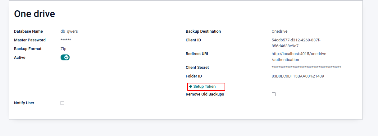The image size is (378, 136).
Task: Open the Backup Format Zip selection
Action: pyautogui.click(x=63, y=49)
